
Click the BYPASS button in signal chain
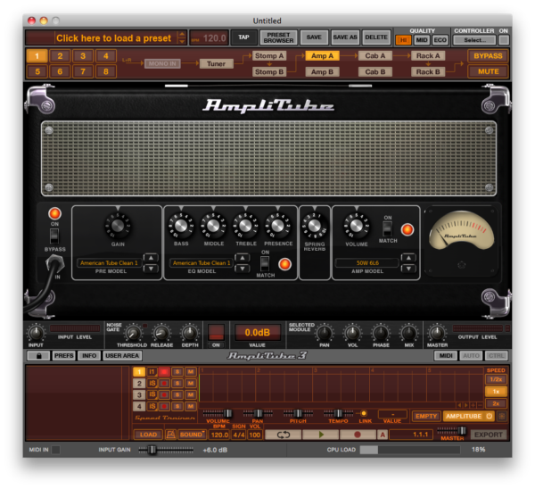pos(488,56)
